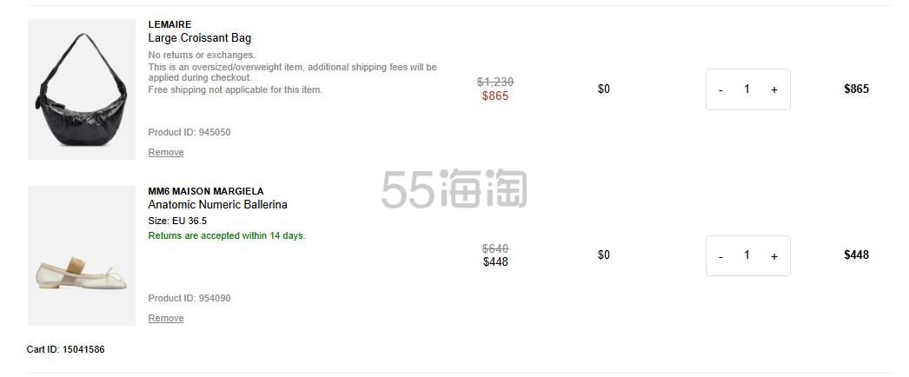Click the quantity field for the Croissant Bag
The height and width of the screenshot is (377, 909).
pos(747,89)
